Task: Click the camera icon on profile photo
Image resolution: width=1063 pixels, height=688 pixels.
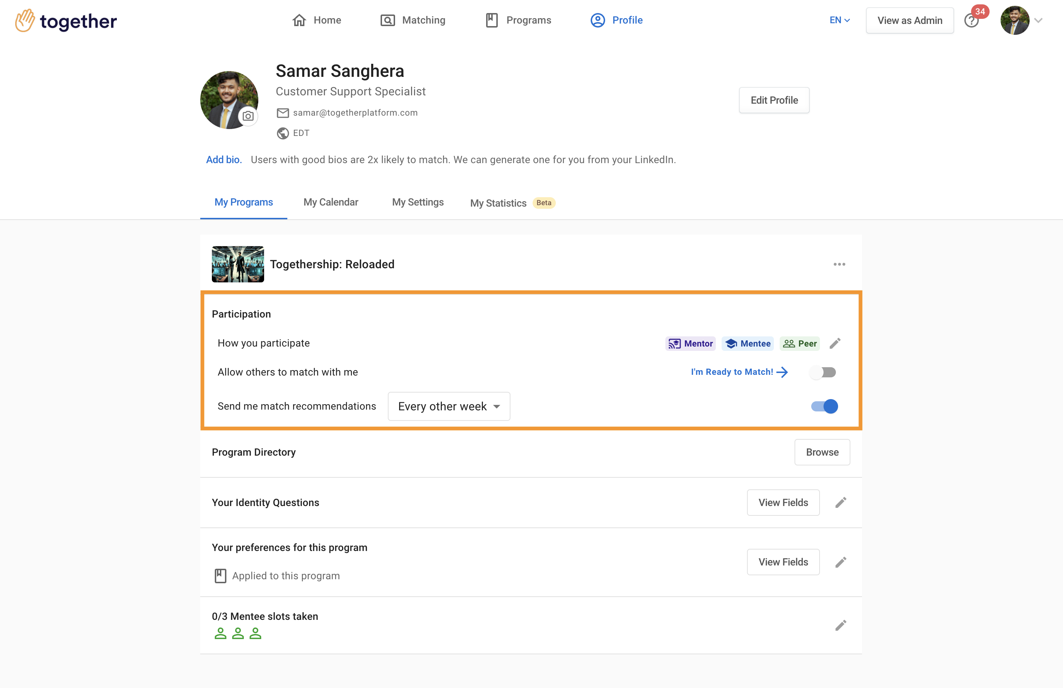Action: point(248,116)
